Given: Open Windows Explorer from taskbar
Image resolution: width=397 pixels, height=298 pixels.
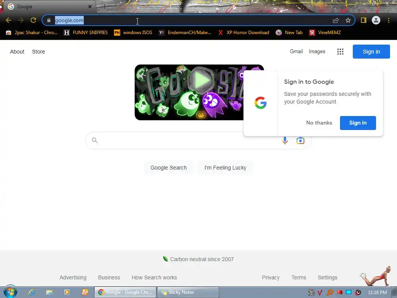Looking at the screenshot, I should 49,292.
